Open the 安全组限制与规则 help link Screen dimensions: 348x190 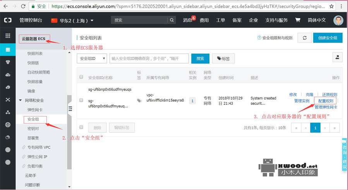[x=275, y=38]
